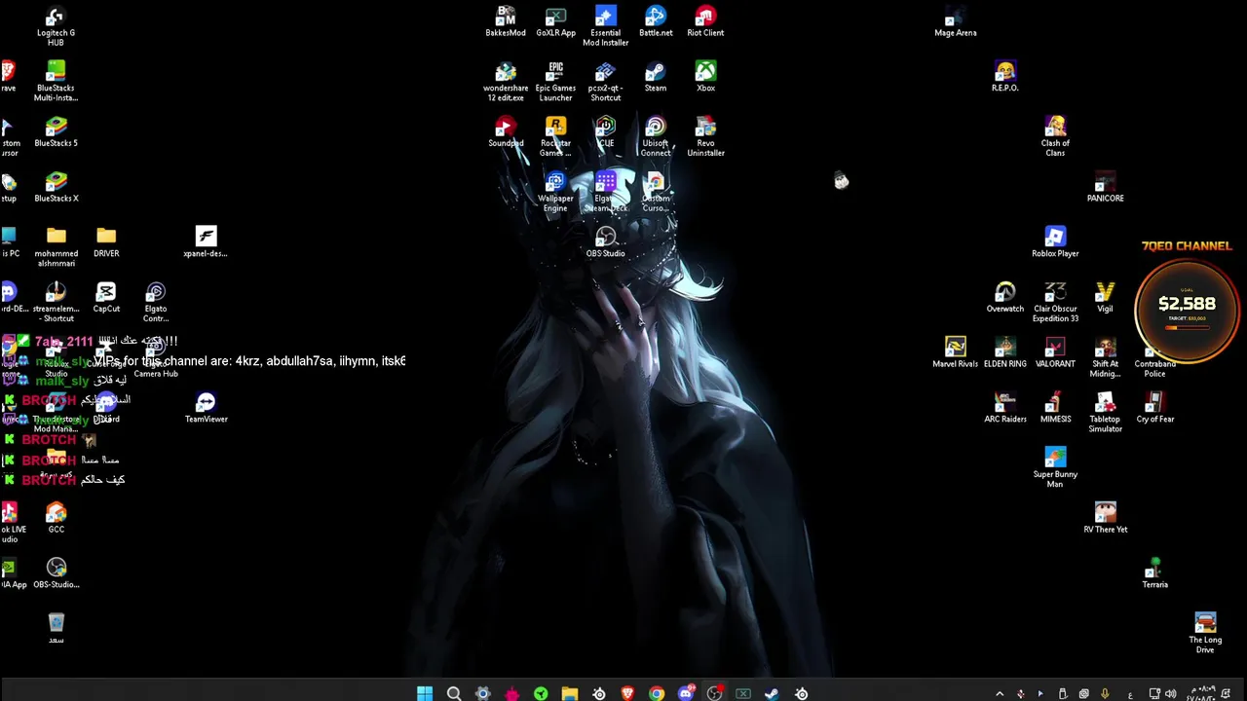Select the BlueStacks 5 desktop icon
The image size is (1247, 701).
(x=56, y=132)
